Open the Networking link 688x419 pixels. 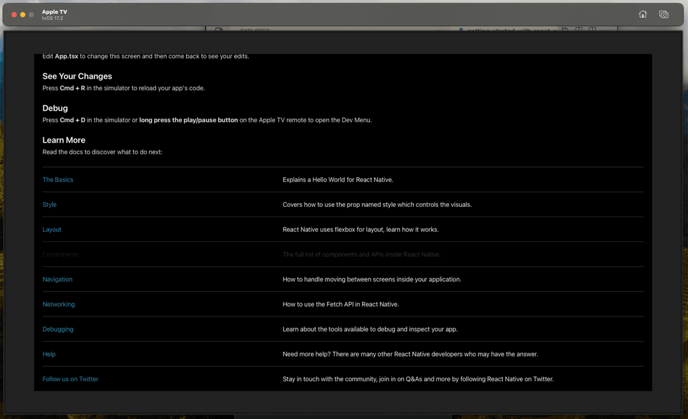point(59,304)
